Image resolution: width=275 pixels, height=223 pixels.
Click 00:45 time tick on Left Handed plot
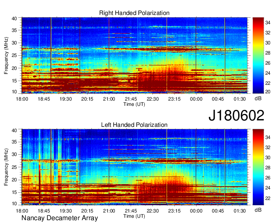(x=218, y=211)
